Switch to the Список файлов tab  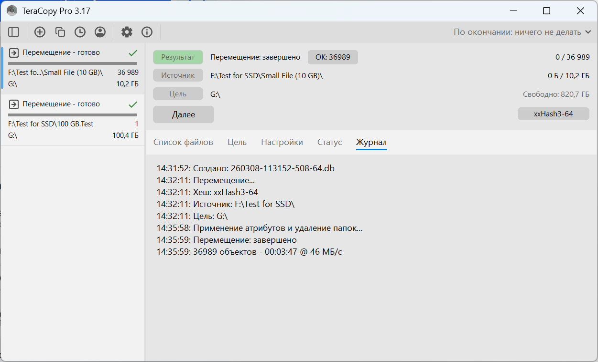[183, 142]
